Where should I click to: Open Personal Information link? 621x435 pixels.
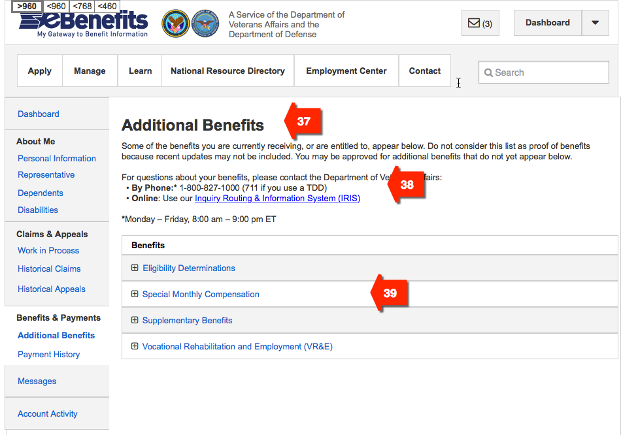coord(57,158)
